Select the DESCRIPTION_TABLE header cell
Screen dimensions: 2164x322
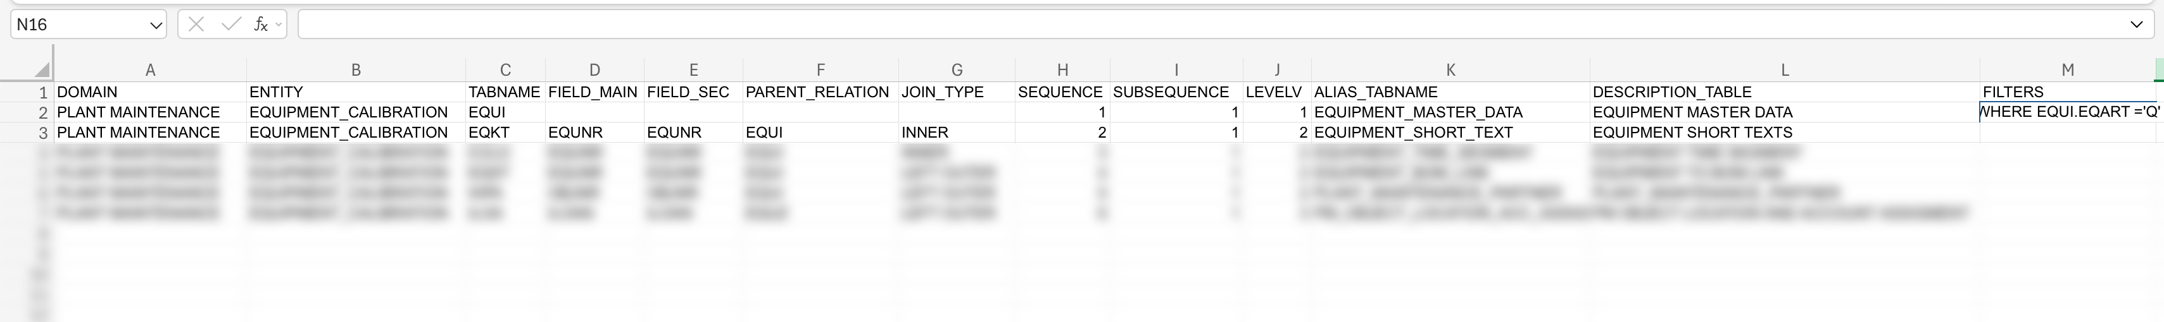click(x=1671, y=92)
